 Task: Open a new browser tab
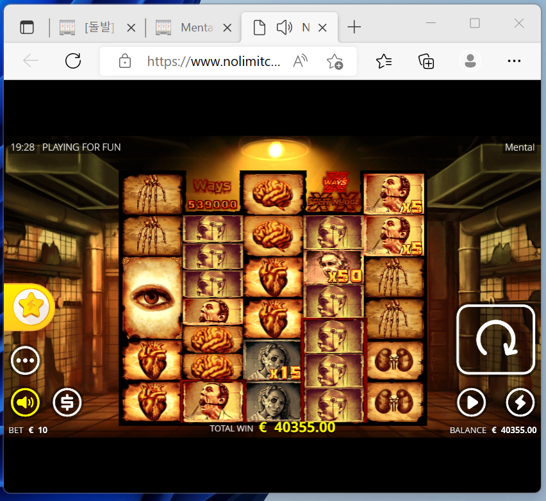click(x=354, y=27)
